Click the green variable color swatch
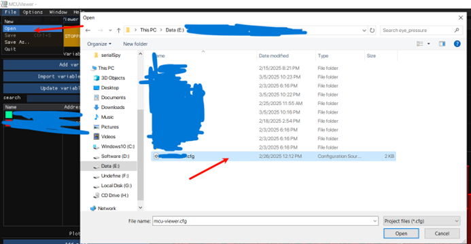This screenshot has height=244, width=471. pyautogui.click(x=9, y=115)
